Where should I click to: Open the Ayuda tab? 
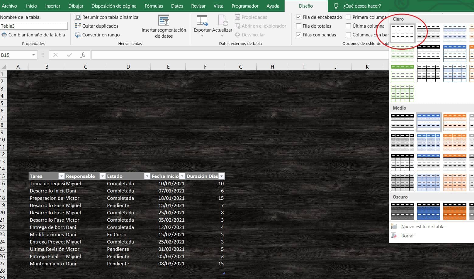click(273, 6)
